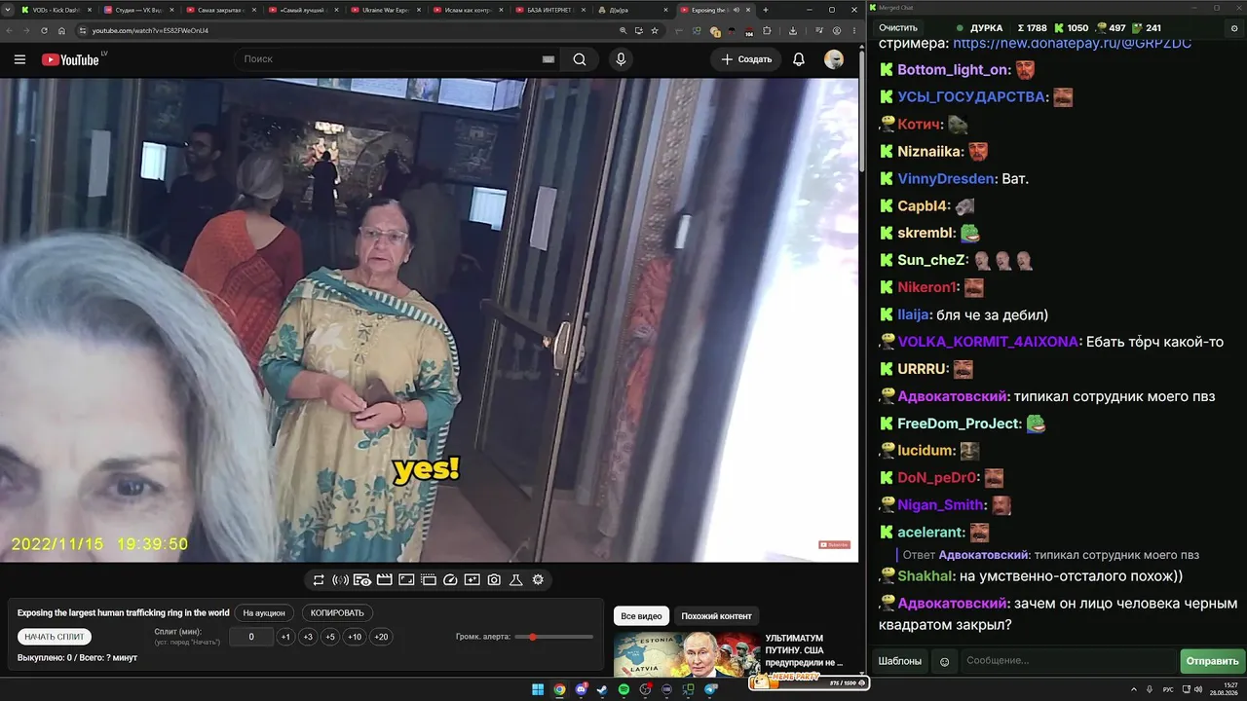Click the flask icon under the video
1247x701 pixels.
(x=516, y=580)
